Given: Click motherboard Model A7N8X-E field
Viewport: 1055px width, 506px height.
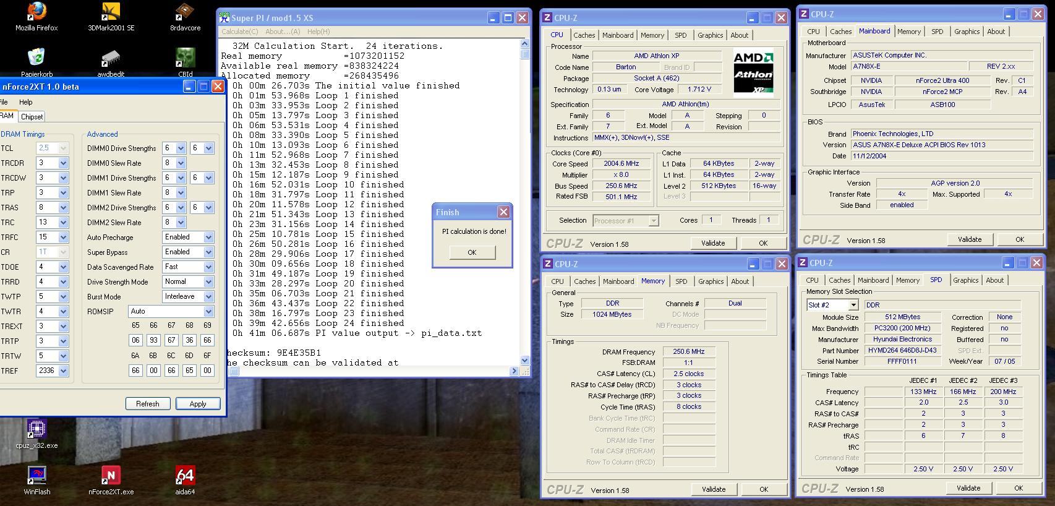Looking at the screenshot, I should click(x=909, y=67).
